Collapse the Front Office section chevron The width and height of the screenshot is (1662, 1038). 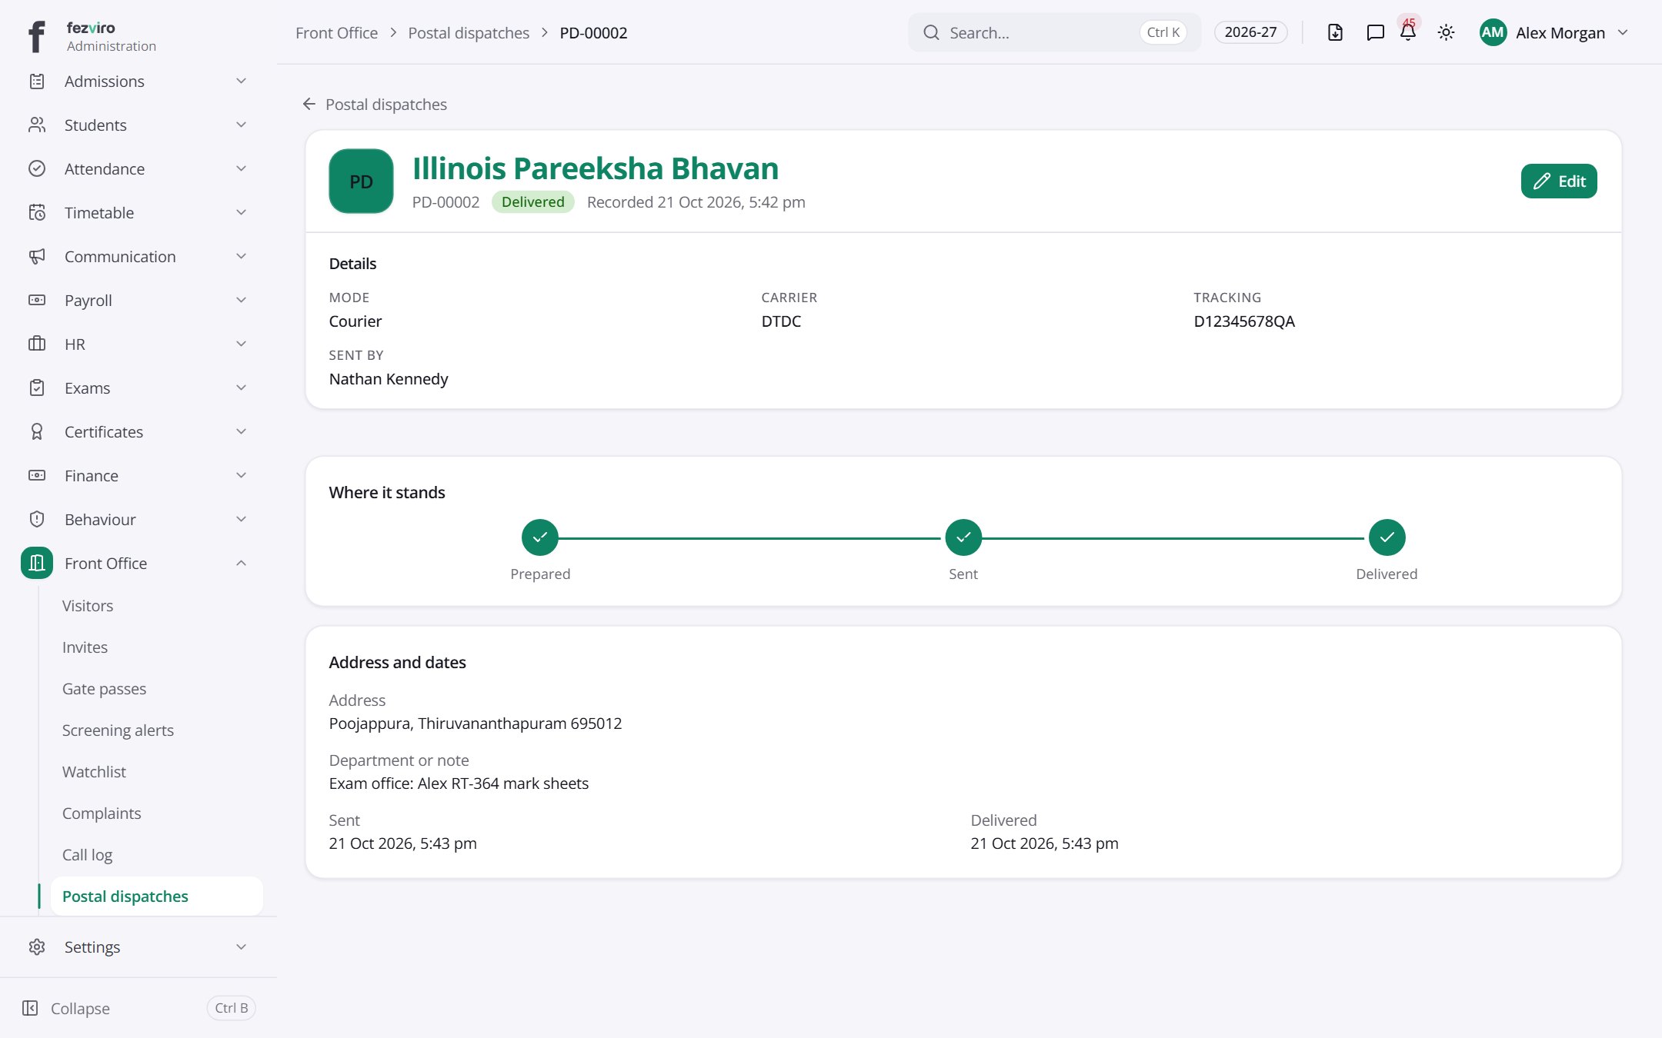(241, 563)
